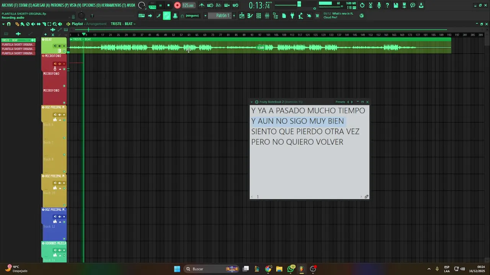Select the Patrón 1 pattern field
The width and height of the screenshot is (490, 275).
(x=220, y=16)
